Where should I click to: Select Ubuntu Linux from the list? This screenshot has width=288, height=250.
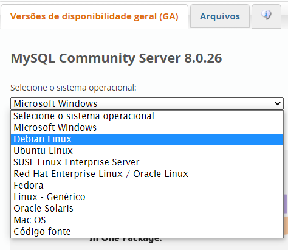[147, 151]
